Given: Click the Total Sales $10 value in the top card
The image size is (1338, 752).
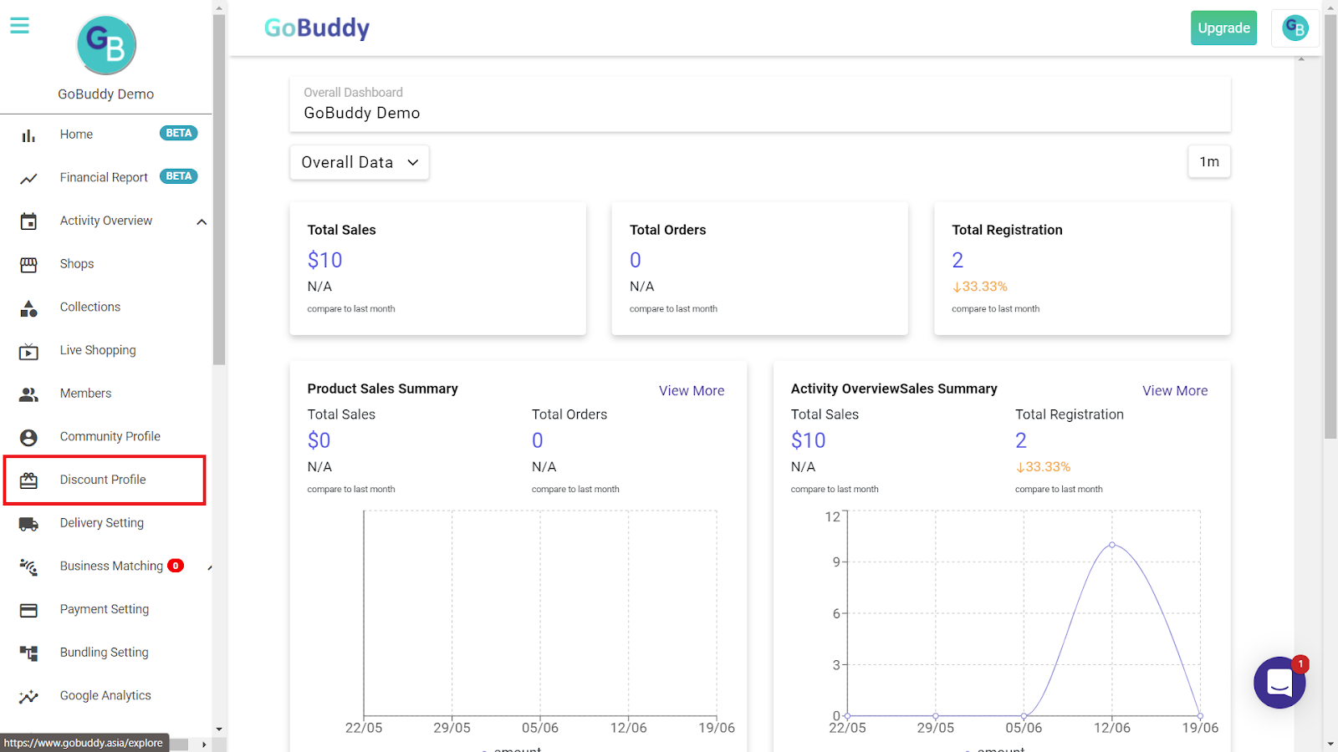Looking at the screenshot, I should coord(324,260).
